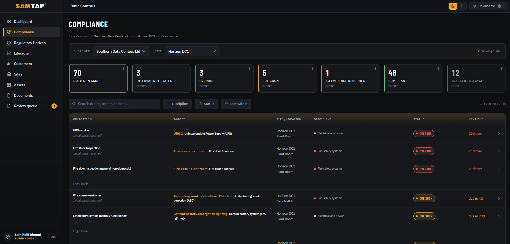The height and width of the screenshot is (244, 510).
Task: Open Central battery emergency lighting link
Action: (200, 214)
